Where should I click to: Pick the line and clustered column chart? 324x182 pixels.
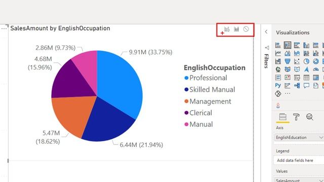[x=315, y=54]
